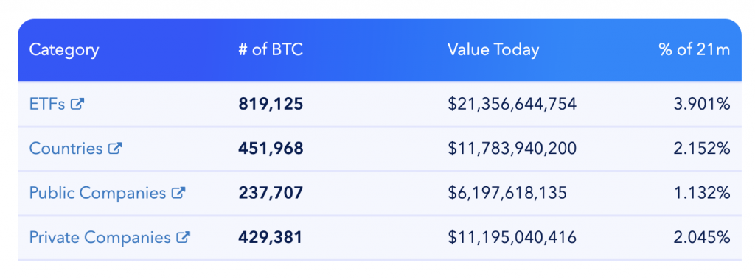Follow the Private Companies link
The height and width of the screenshot is (279, 755).
100,237
